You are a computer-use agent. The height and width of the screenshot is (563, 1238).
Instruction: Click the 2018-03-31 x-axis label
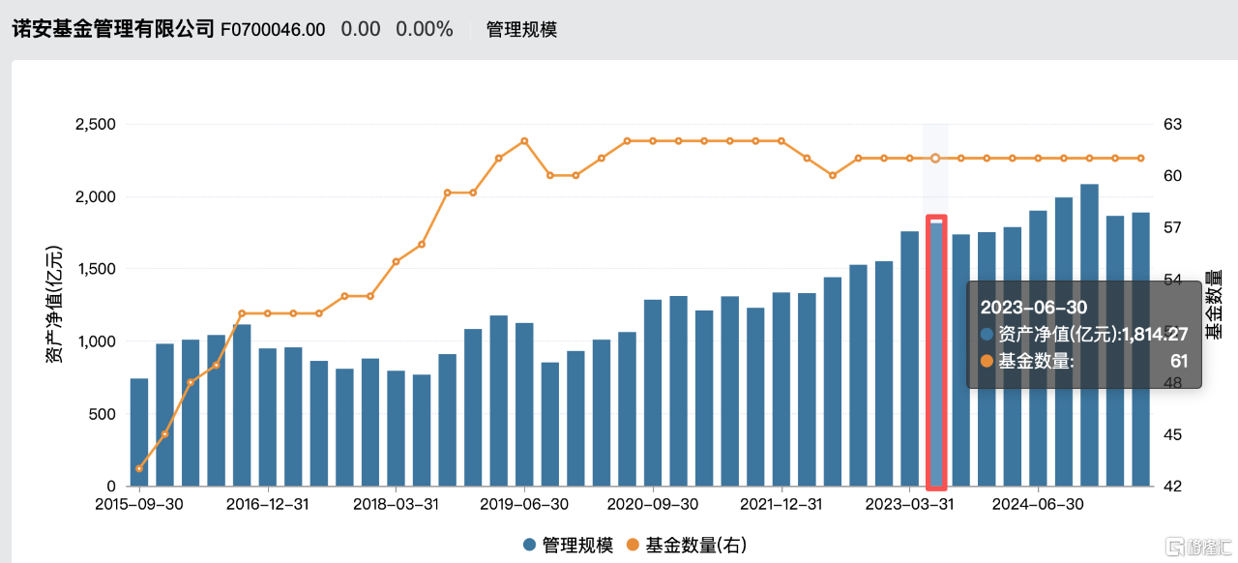(x=397, y=504)
